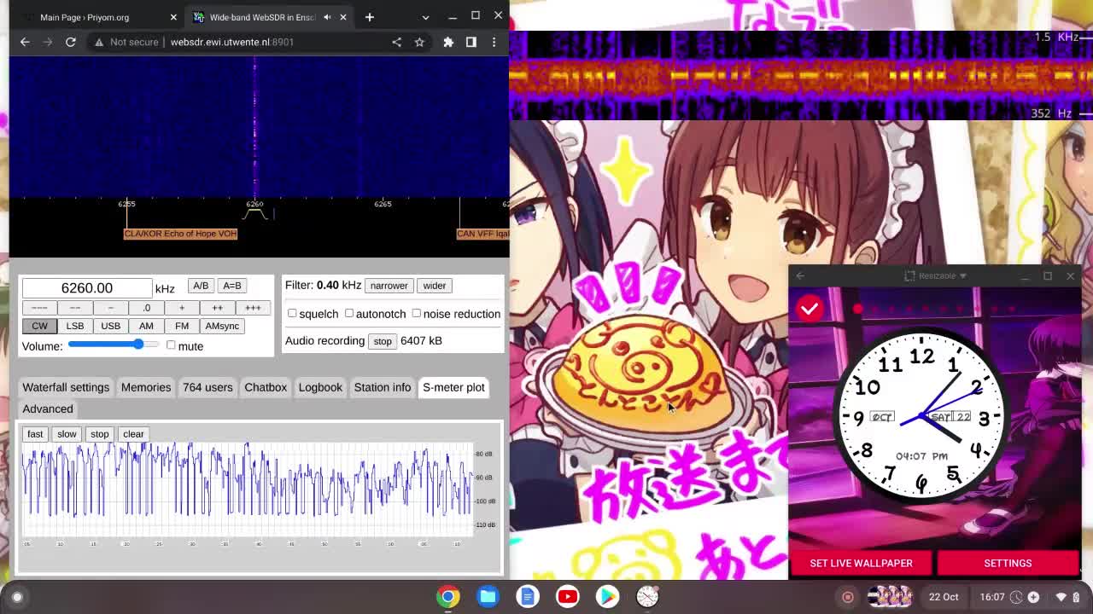1093x614 pixels.
Task: Mute audio icon on WebSDR tab
Action: click(x=327, y=17)
